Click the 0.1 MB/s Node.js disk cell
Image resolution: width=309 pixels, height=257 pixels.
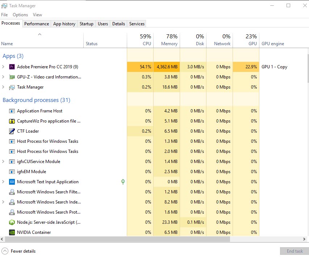pyautogui.click(x=193, y=222)
